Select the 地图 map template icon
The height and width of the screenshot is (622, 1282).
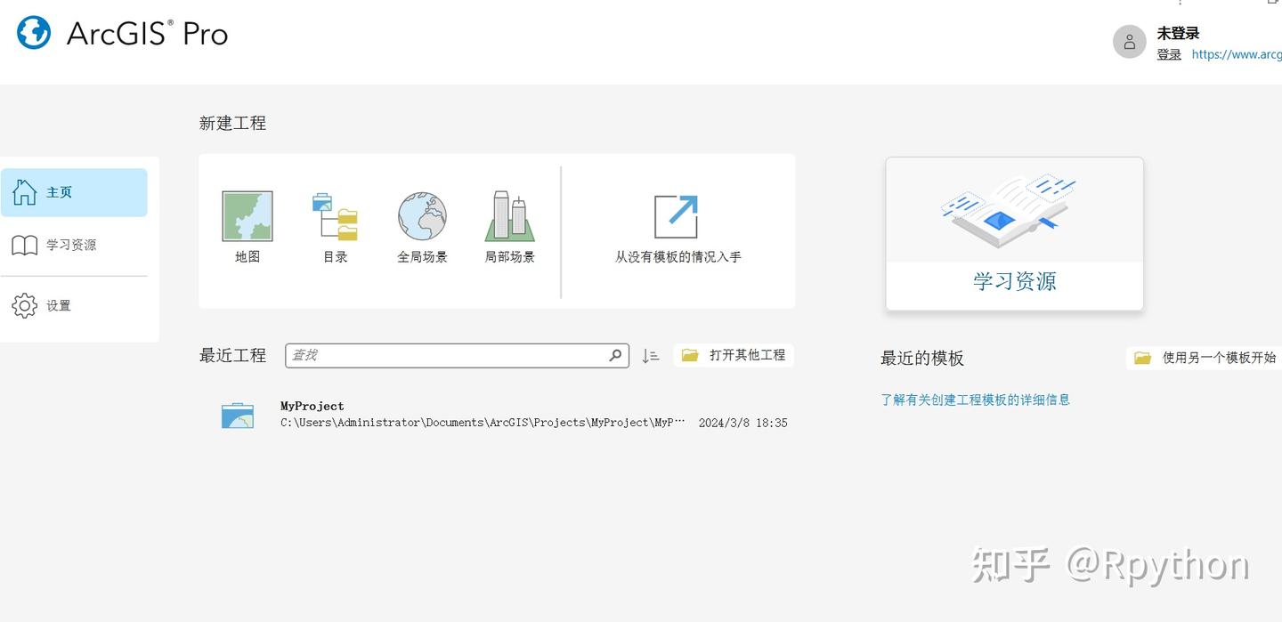[247, 216]
